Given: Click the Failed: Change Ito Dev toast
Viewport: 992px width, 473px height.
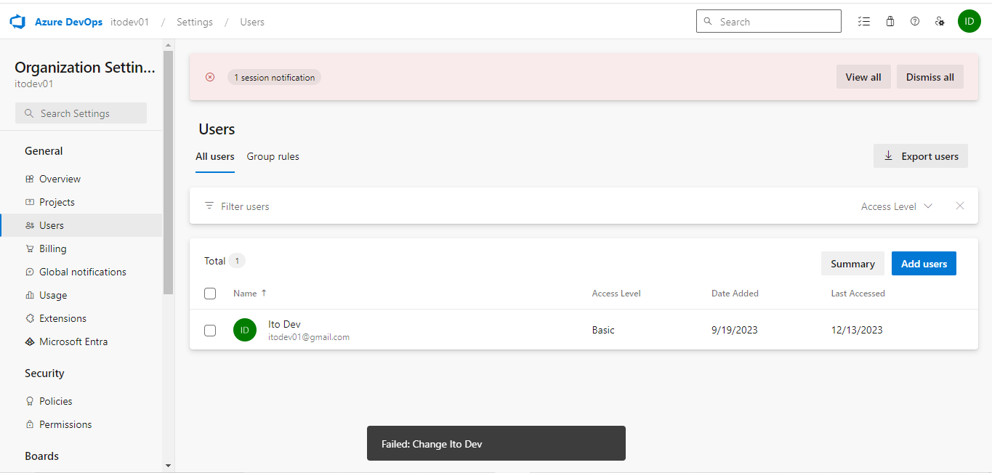Looking at the screenshot, I should click(x=496, y=443).
